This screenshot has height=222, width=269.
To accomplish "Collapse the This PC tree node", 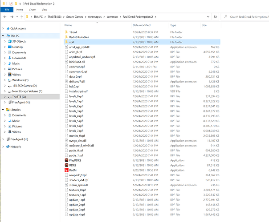I will (3, 36).
